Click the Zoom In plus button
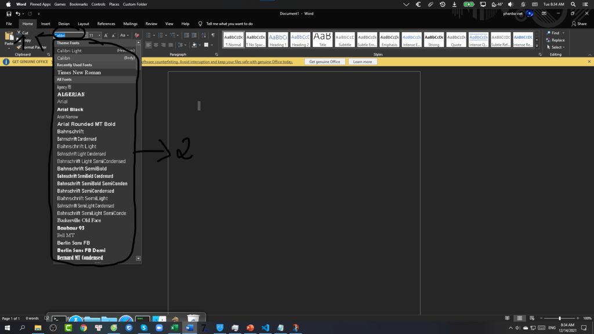The height and width of the screenshot is (334, 594). [x=578, y=318]
